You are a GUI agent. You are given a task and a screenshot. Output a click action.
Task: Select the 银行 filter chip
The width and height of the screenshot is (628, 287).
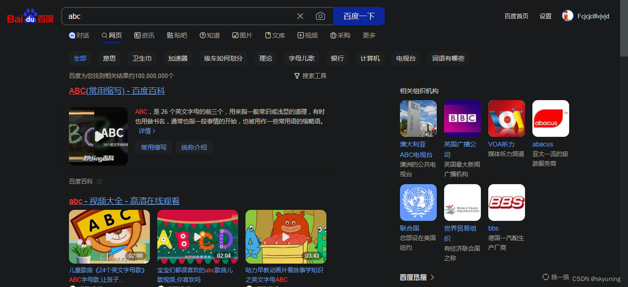(337, 58)
